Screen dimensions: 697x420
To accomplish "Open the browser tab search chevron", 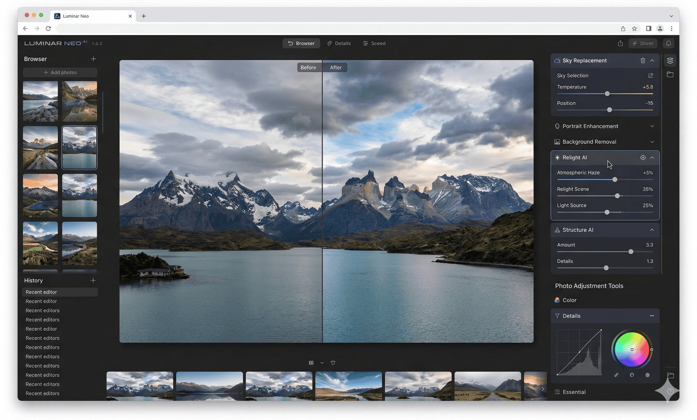I will (x=671, y=16).
